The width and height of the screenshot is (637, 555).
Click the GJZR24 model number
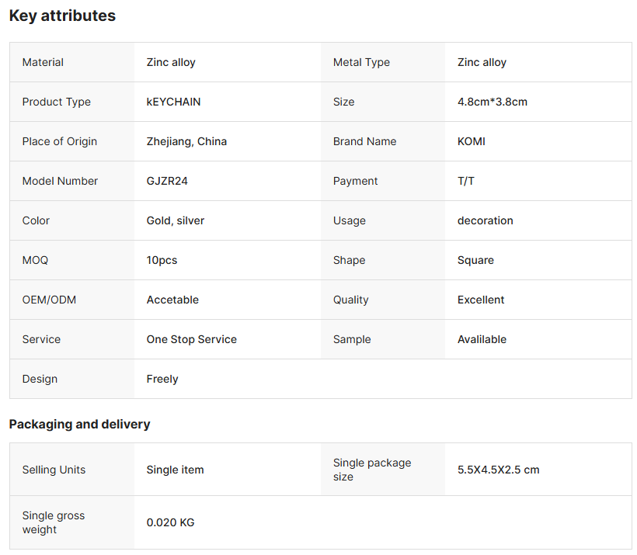coord(167,181)
